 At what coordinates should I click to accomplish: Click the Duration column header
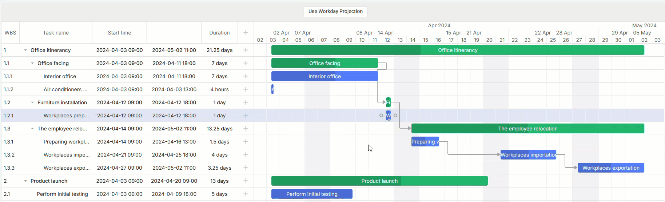click(x=219, y=33)
